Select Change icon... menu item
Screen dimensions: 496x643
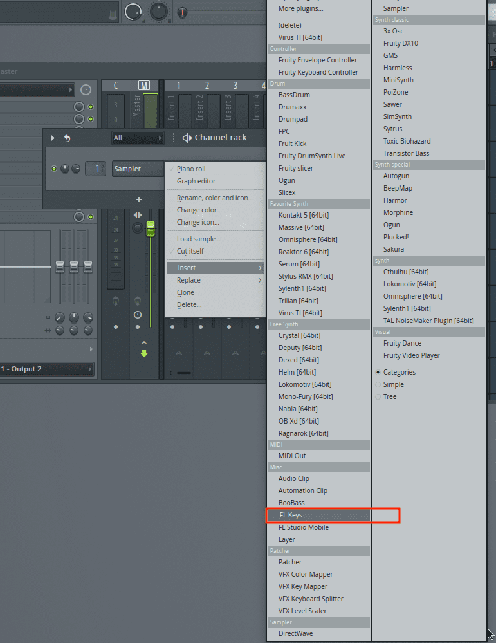click(x=216, y=222)
